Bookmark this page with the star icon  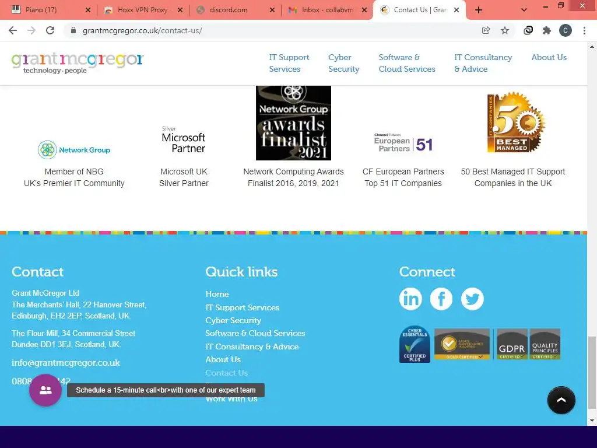[505, 30]
